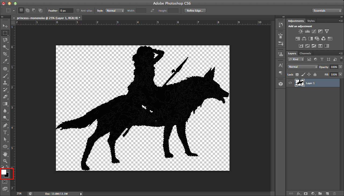Select the History Brush tool
This screenshot has width=344, height=196.
click(5, 90)
